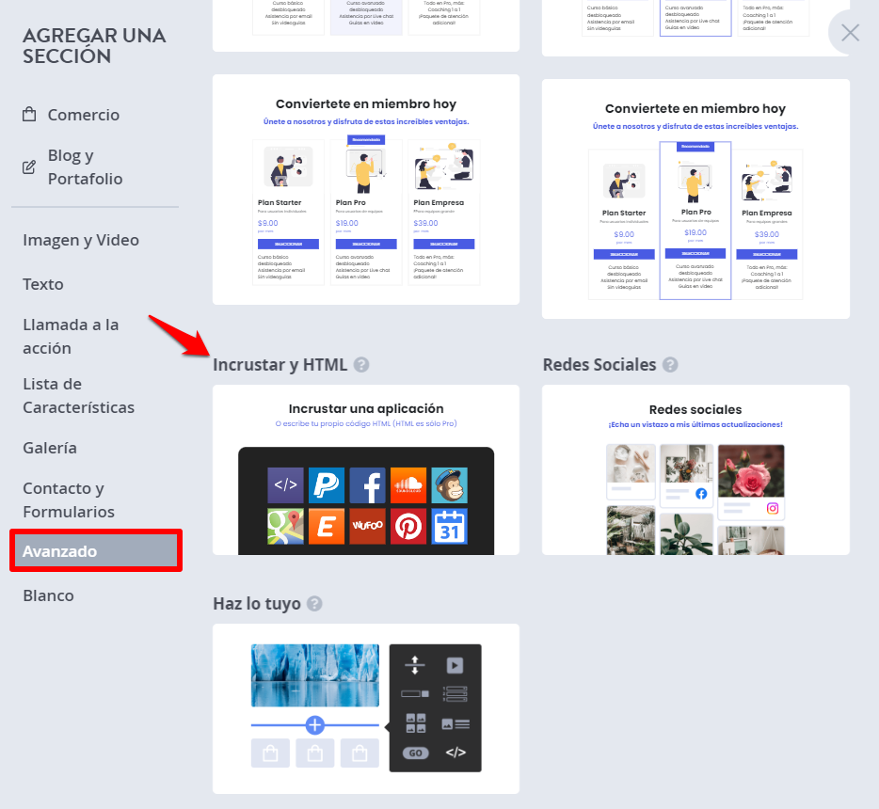Click the numbered list icon in Haz lo tuyo

tap(455, 693)
